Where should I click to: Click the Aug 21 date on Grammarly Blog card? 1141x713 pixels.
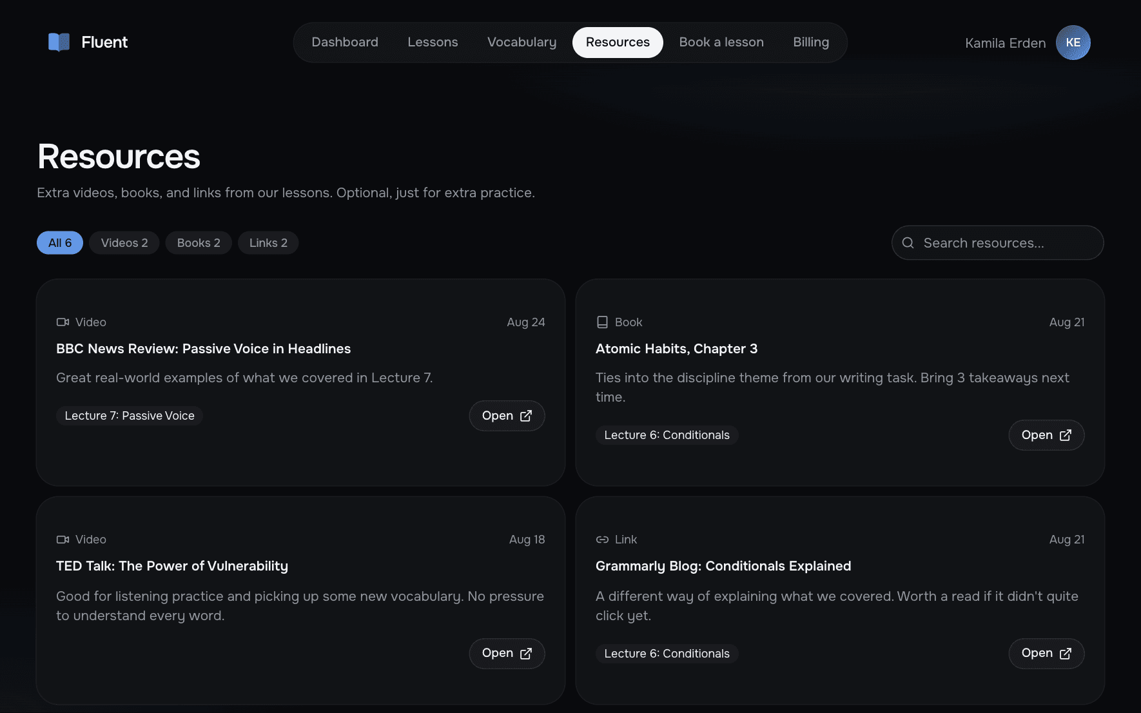(x=1066, y=540)
